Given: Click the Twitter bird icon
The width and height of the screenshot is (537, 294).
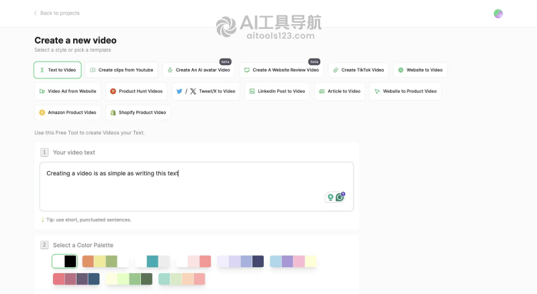Looking at the screenshot, I should (179, 91).
